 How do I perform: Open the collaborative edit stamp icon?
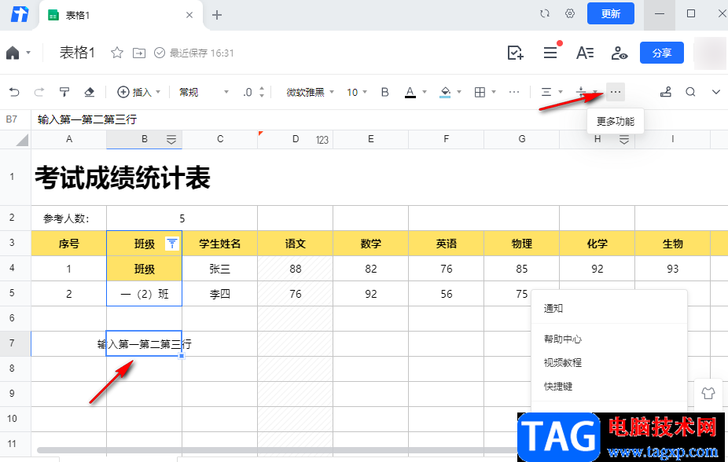point(665,92)
